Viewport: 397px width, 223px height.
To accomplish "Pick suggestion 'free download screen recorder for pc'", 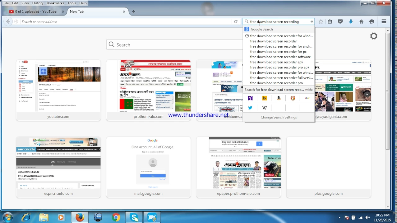I will click(x=279, y=52).
